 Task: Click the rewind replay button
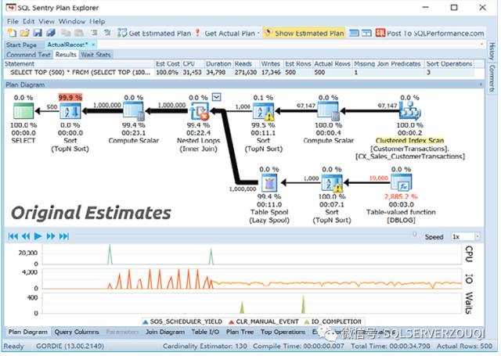[26, 236]
